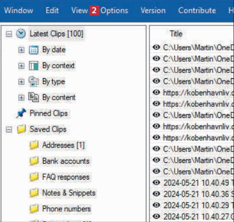The width and height of the screenshot is (234, 222).
Task: Select the 2024-05-21 10.40.36 clip row
Action: tap(192, 194)
